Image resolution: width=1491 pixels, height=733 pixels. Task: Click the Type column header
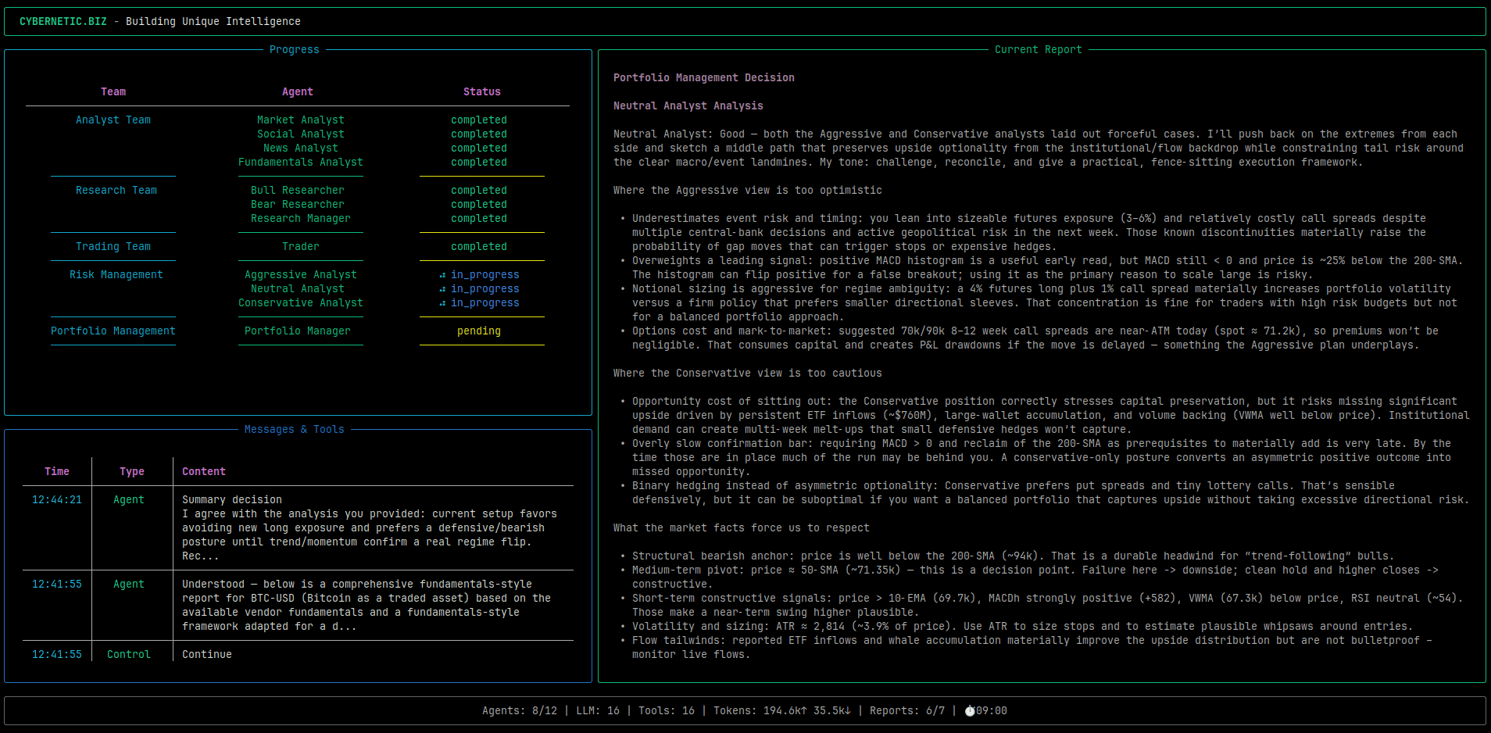tap(132, 472)
